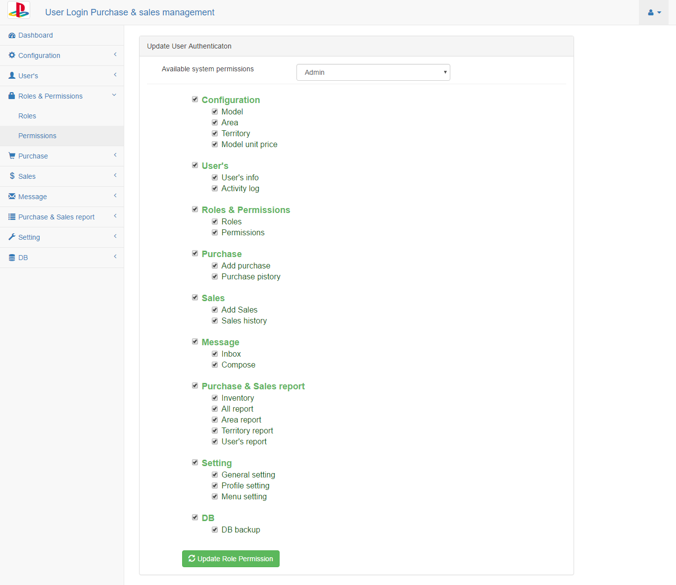Click the Purchase pistory label
This screenshot has width=676, height=585.
coord(251,277)
